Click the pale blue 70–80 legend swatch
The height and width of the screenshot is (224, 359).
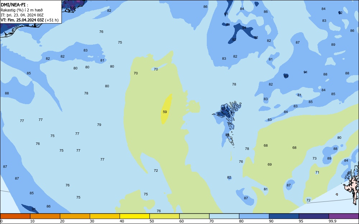224,216
